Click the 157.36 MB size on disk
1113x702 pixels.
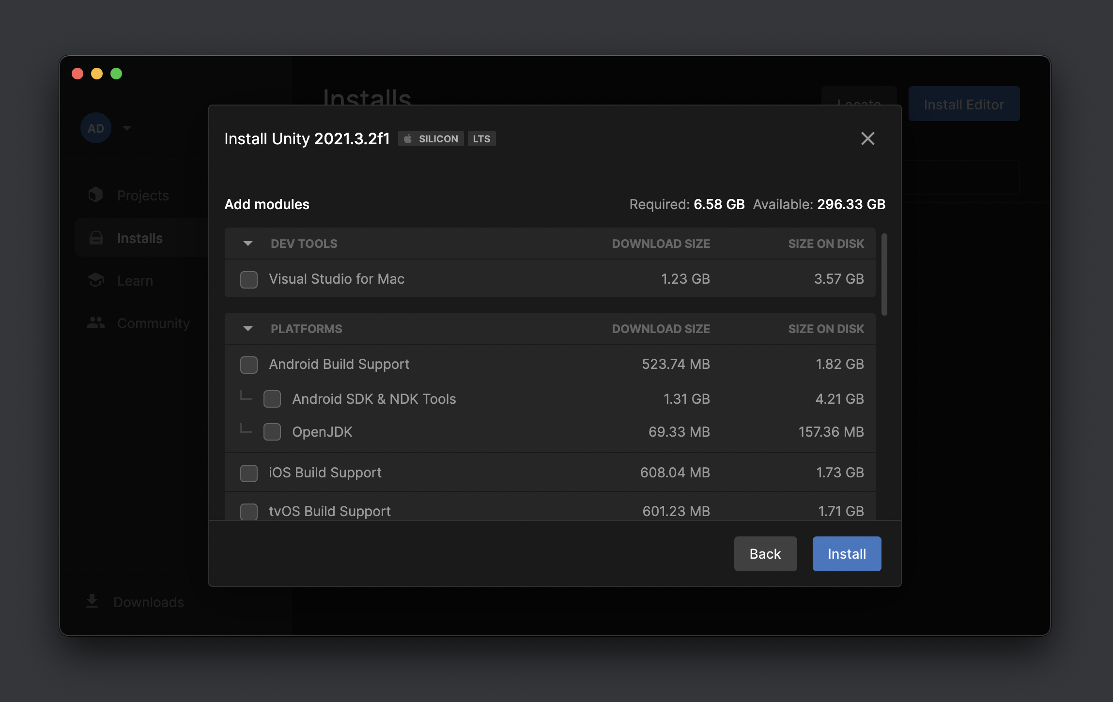[x=831, y=432]
